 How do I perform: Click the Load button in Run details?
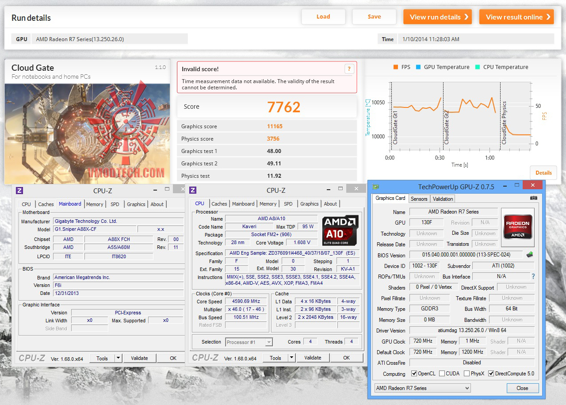(x=323, y=17)
